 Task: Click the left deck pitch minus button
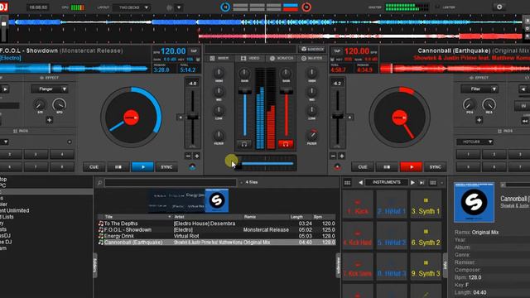tap(188, 156)
